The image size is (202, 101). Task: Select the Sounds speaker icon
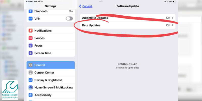[31, 38]
